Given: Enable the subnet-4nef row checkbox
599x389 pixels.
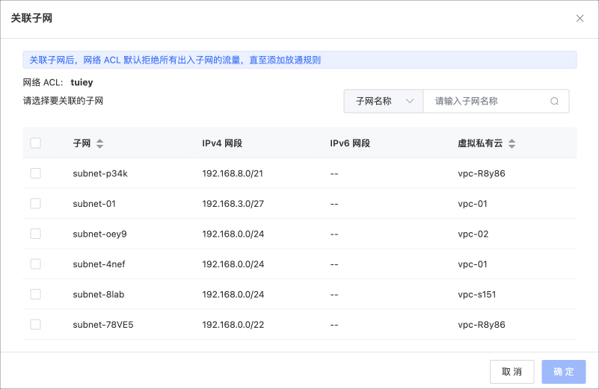Looking at the screenshot, I should tap(35, 264).
